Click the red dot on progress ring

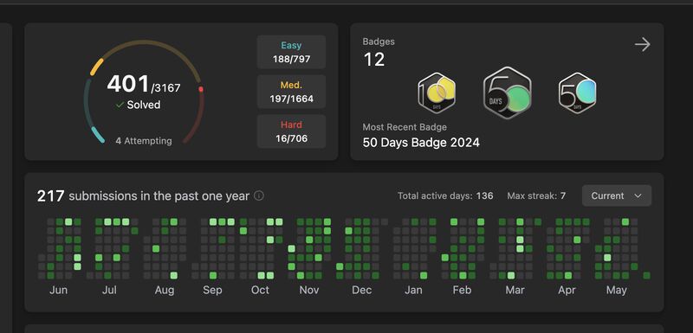pyautogui.click(x=201, y=89)
